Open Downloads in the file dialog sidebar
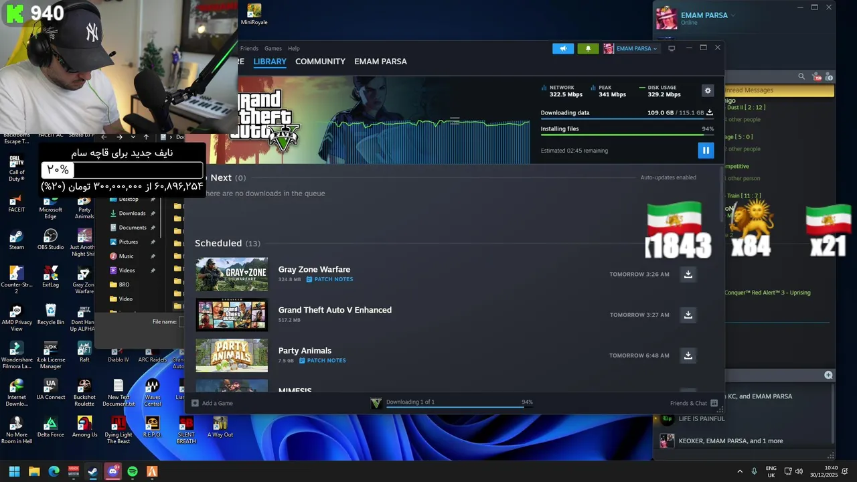 pos(132,214)
